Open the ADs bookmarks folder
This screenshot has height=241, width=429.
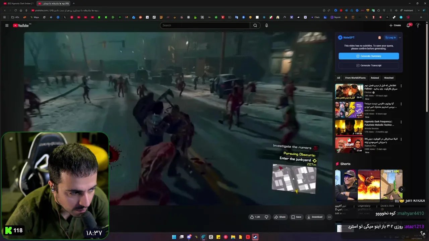coord(15,17)
